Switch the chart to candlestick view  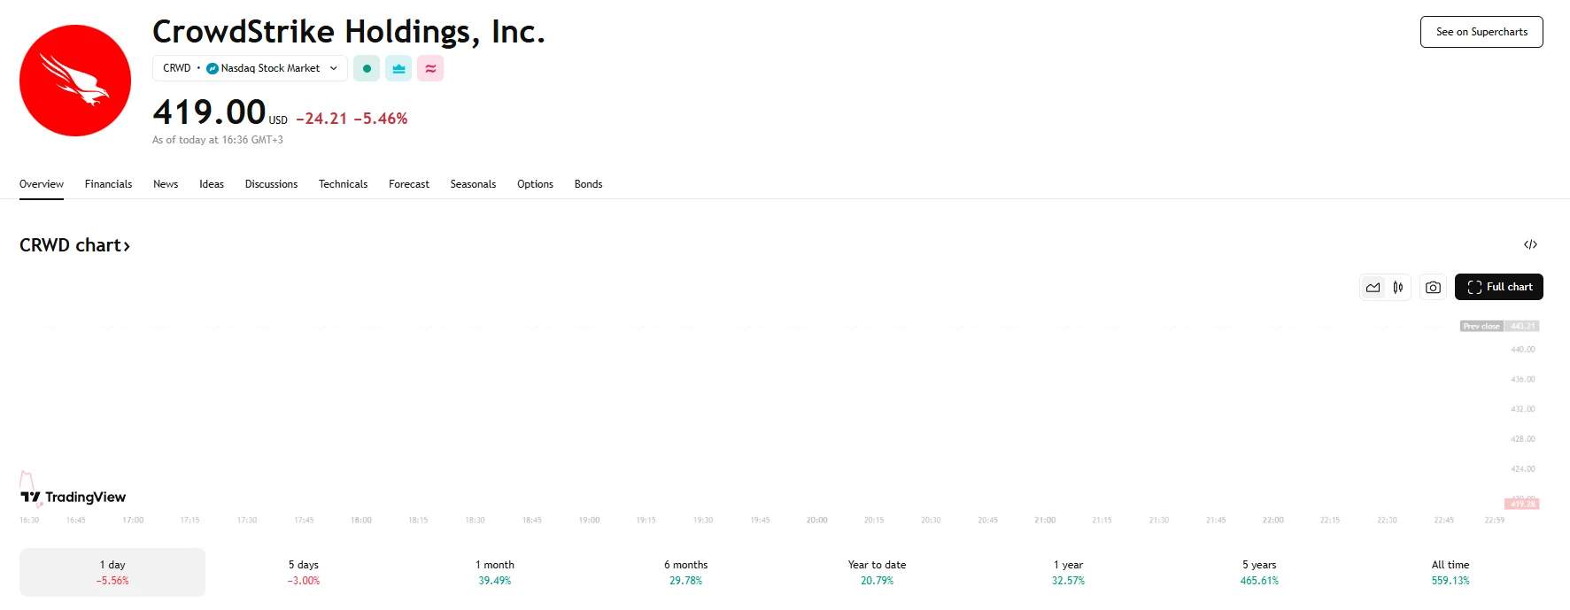coord(1399,286)
